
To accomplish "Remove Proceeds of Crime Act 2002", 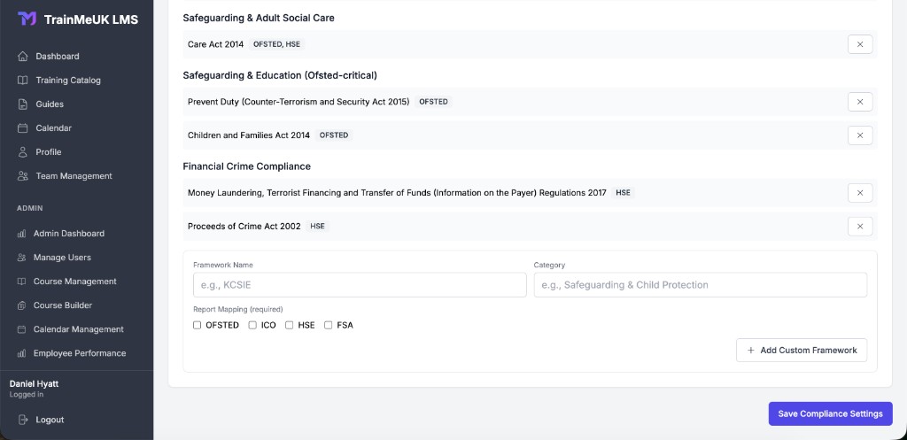I will click(859, 226).
